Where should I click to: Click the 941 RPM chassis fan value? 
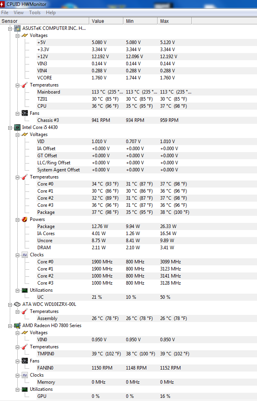pos(101,120)
